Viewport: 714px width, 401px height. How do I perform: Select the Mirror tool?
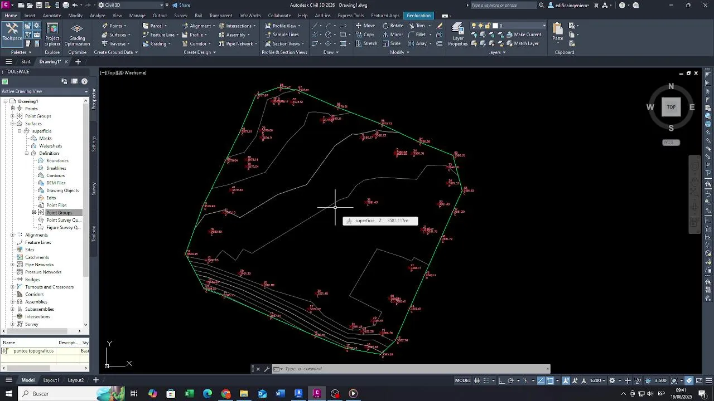click(393, 35)
